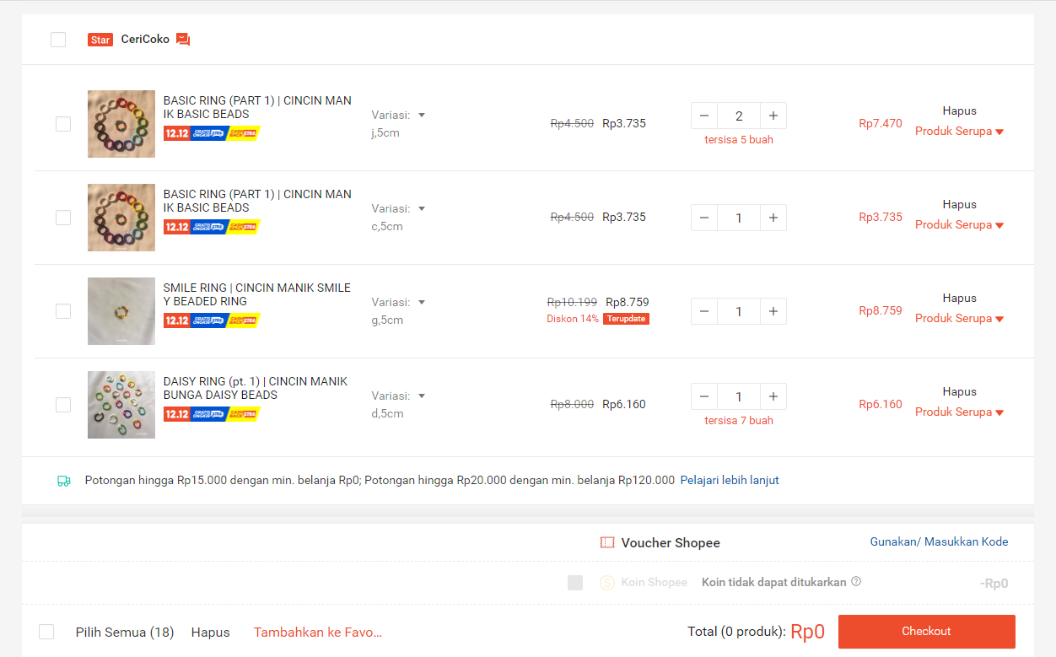
Task: Click quantity field of SMILE RING
Action: [739, 311]
